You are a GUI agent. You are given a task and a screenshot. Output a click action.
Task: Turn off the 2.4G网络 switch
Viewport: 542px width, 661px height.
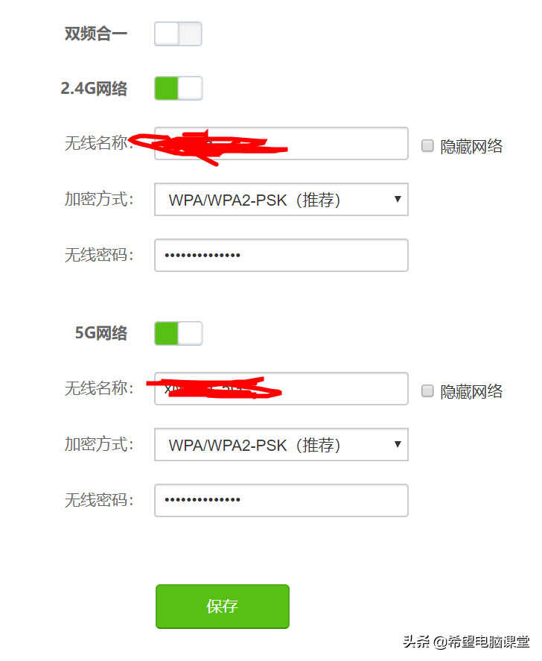(x=178, y=89)
